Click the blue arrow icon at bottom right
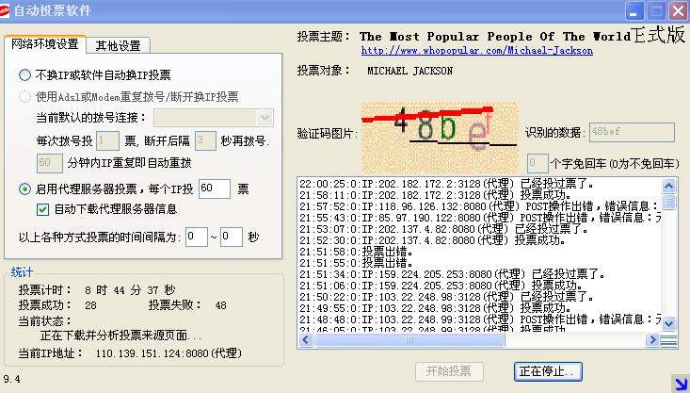This screenshot has height=393, width=690. click(x=680, y=383)
